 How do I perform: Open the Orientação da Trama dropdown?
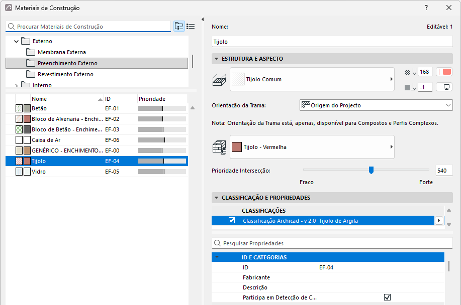tap(376, 105)
